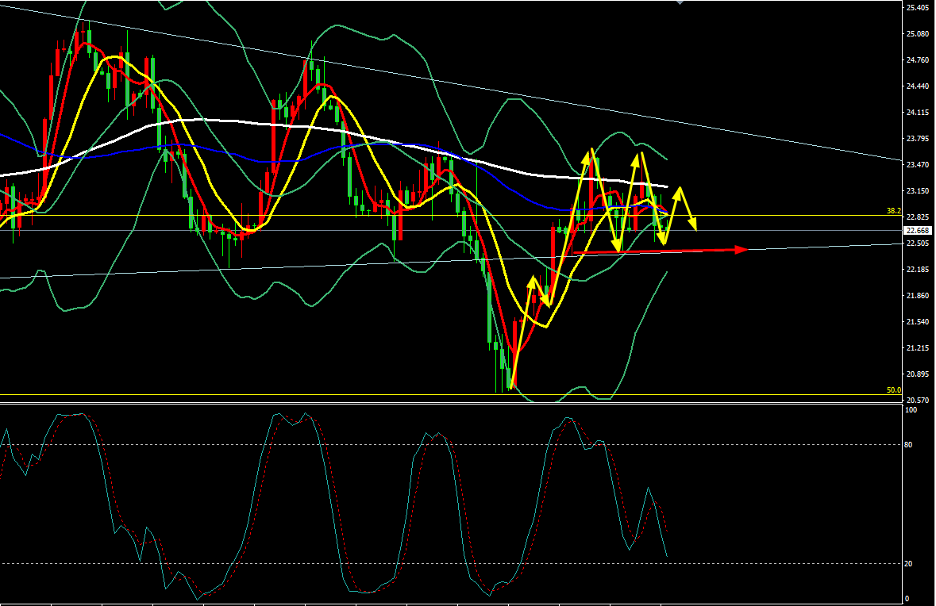Select the 50.0 Fibonacci level label
This screenshot has width=936, height=606.
894,390
